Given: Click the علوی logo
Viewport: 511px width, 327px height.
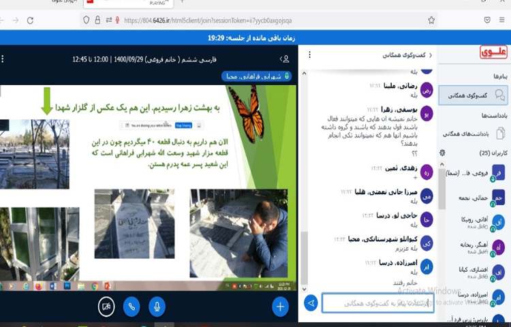Looking at the screenshot, I should [x=493, y=52].
